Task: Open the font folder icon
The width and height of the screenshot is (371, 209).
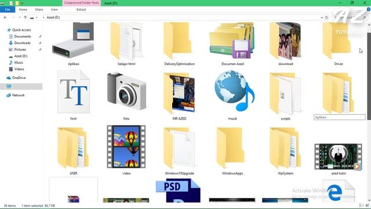Action: click(x=74, y=92)
